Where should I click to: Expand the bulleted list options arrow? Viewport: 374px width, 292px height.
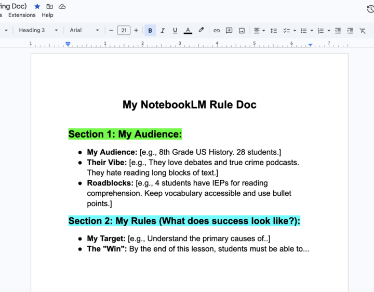pyautogui.click(x=312, y=31)
